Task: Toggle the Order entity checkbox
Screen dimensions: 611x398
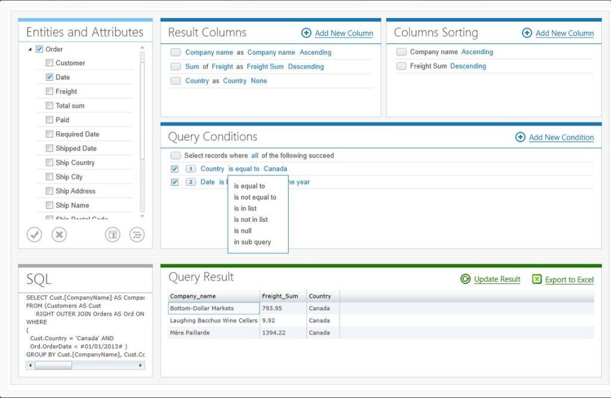Action: [39, 49]
